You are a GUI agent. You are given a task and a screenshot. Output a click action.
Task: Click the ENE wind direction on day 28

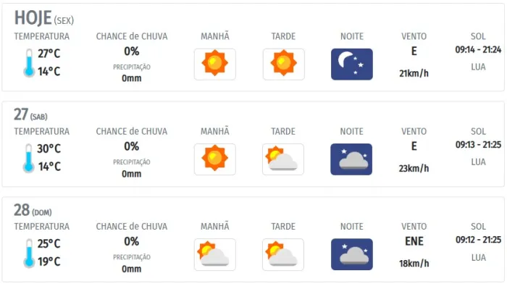click(x=414, y=241)
